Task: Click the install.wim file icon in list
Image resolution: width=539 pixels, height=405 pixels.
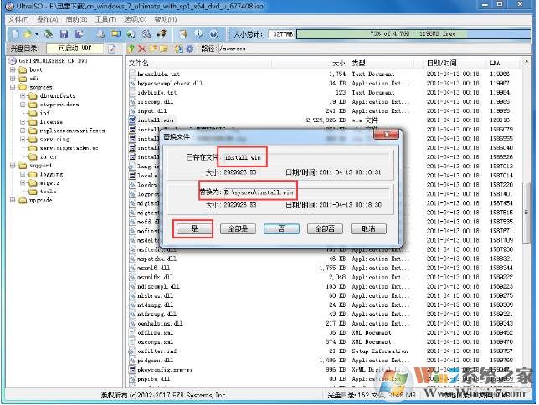Action: (x=132, y=120)
